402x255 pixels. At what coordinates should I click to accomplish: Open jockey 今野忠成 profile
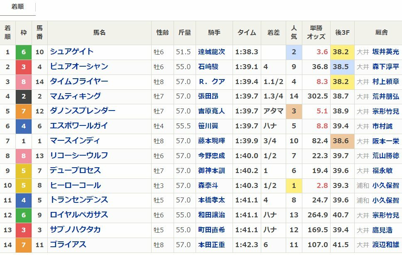[x=211, y=156]
